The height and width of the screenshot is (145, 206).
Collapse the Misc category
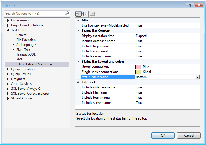pos(78,20)
